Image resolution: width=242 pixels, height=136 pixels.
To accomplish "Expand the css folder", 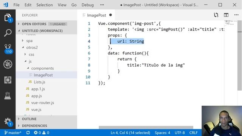I will click(x=46, y=54).
